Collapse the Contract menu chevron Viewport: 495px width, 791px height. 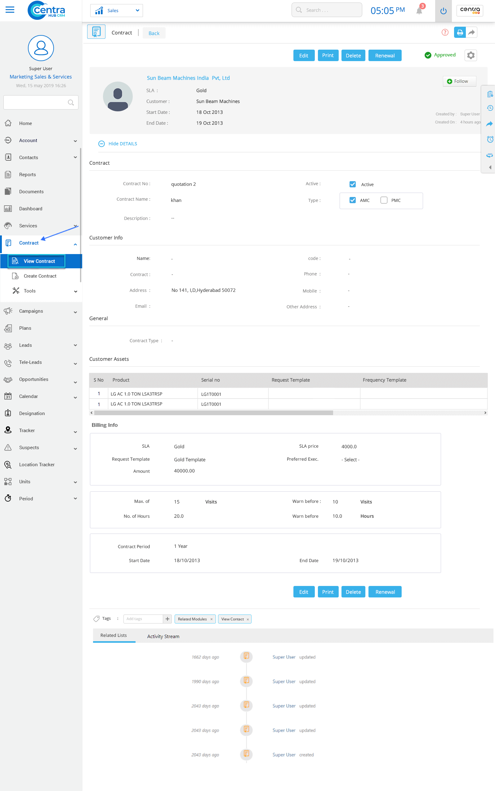click(x=76, y=244)
